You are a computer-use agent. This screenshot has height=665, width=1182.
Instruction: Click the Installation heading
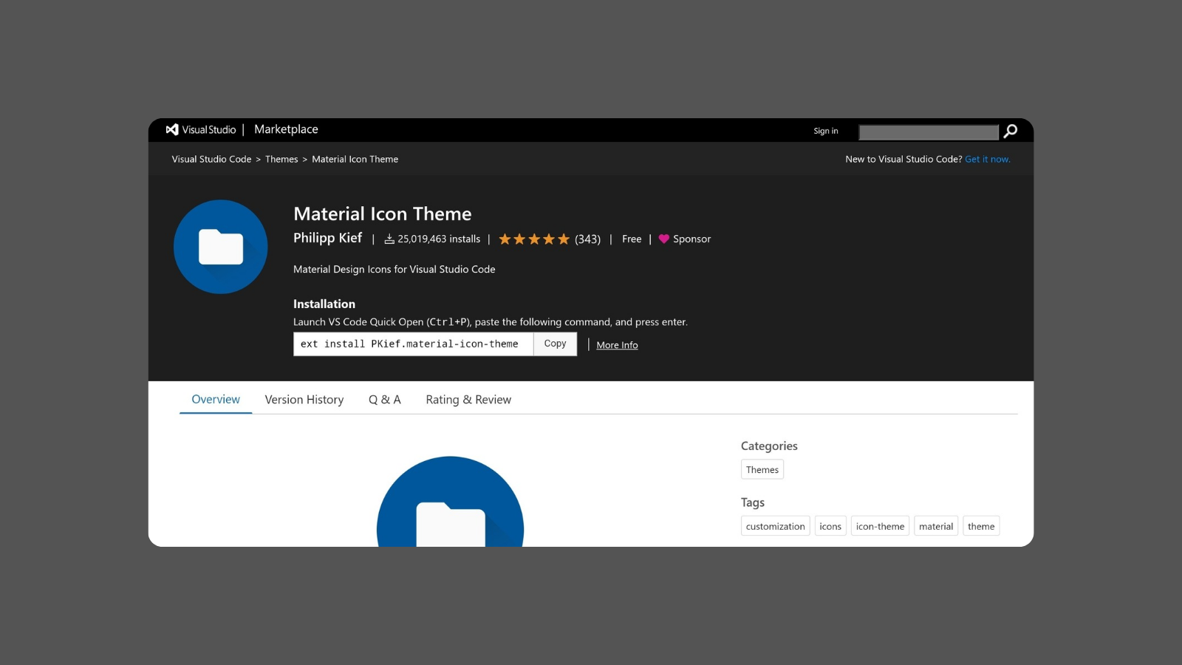[x=324, y=304]
